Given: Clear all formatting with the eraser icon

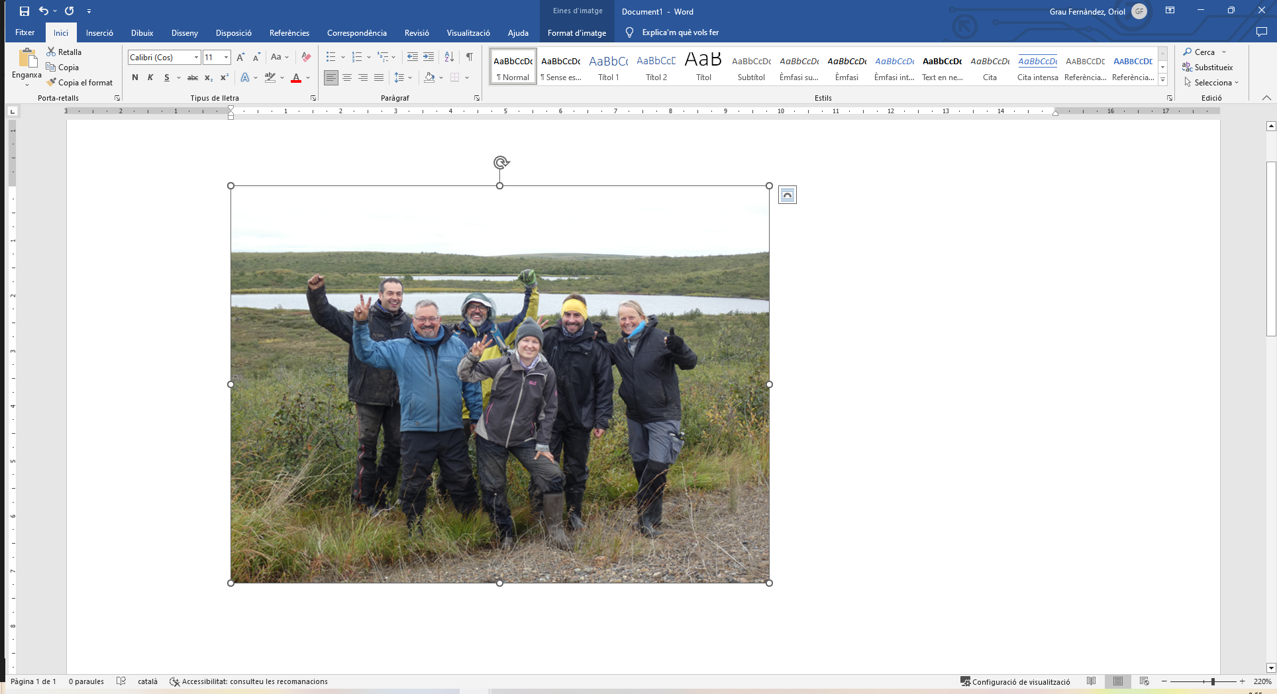Looking at the screenshot, I should coord(306,58).
